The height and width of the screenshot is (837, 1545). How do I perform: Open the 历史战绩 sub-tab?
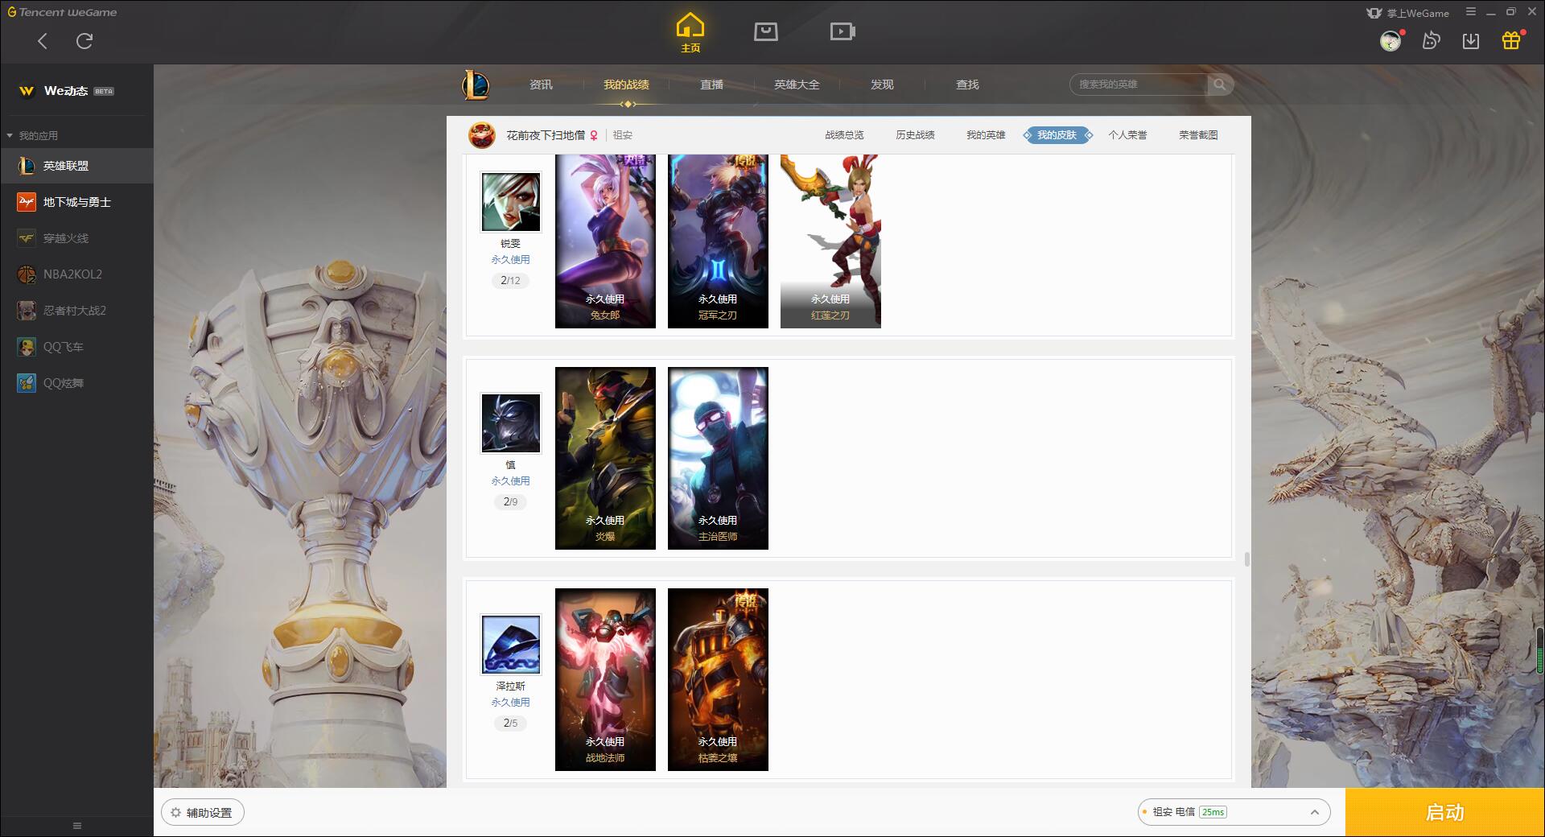(915, 135)
